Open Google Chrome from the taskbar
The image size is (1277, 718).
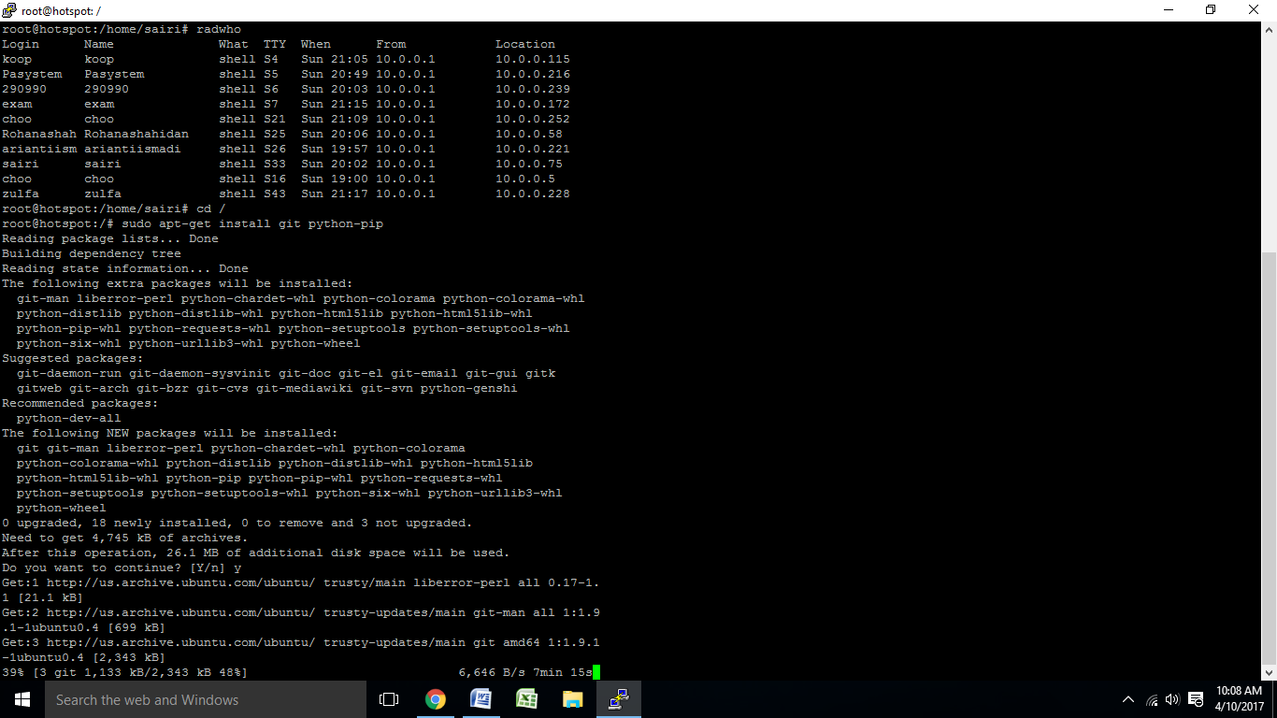point(436,699)
